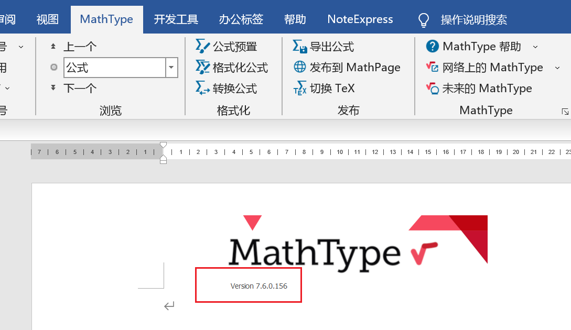Viewport: 571px width, 330px height.
Task: Click the convert equations sigma icon
Action: pos(202,87)
